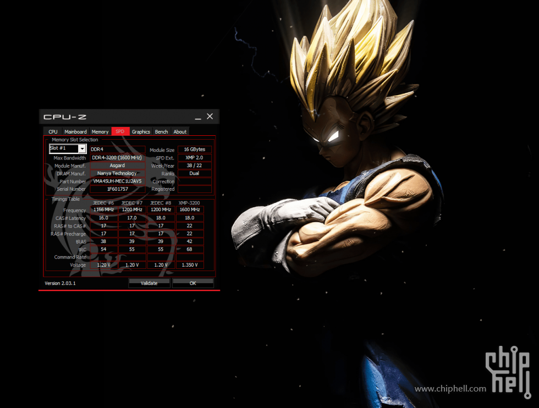Click the tRC value 68

(190, 250)
